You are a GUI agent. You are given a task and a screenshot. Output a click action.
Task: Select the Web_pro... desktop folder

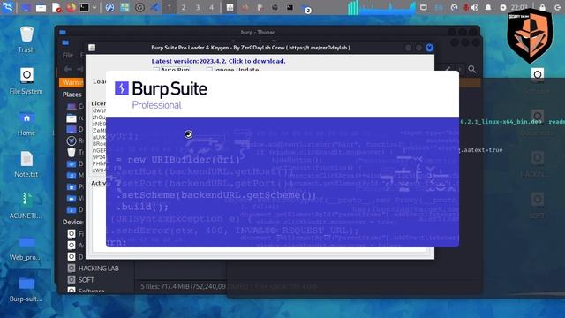point(26,248)
